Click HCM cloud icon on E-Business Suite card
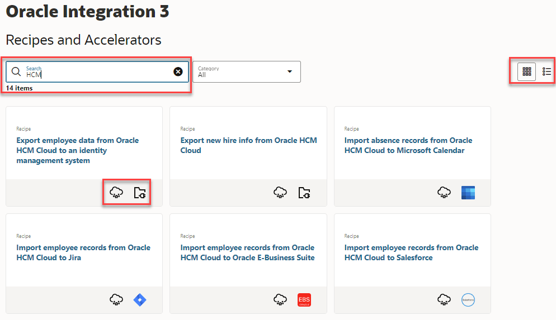Screen dimensions: 556x320 [280, 300]
